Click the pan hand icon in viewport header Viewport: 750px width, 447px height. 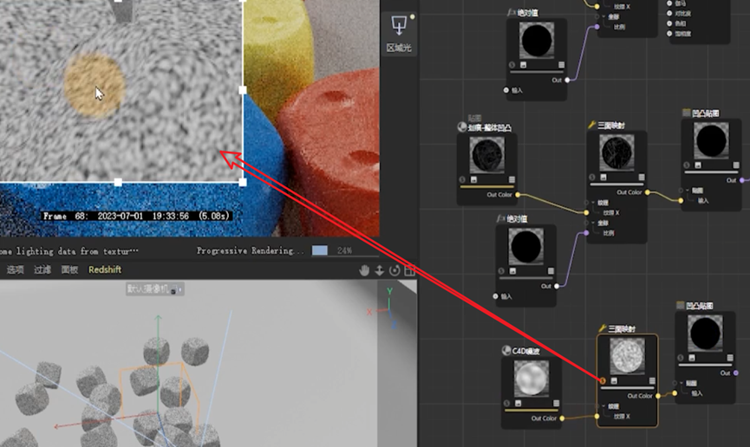tap(364, 270)
